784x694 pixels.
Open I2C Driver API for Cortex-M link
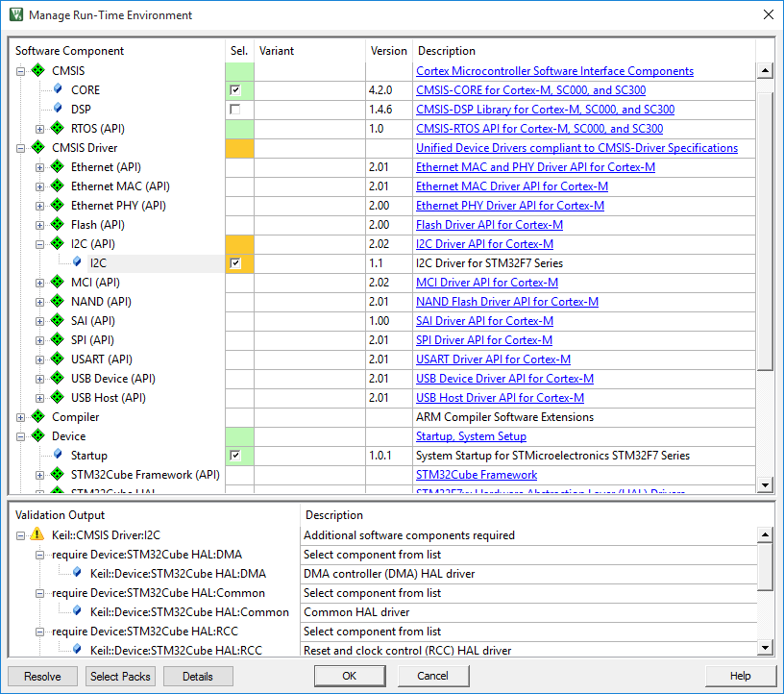point(484,244)
